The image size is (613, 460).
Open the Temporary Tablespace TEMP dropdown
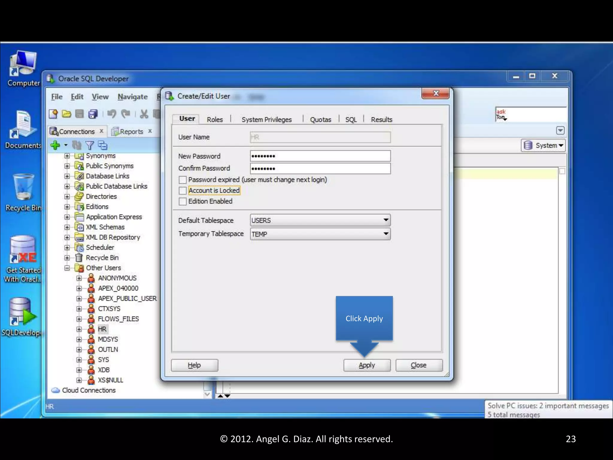tap(386, 234)
